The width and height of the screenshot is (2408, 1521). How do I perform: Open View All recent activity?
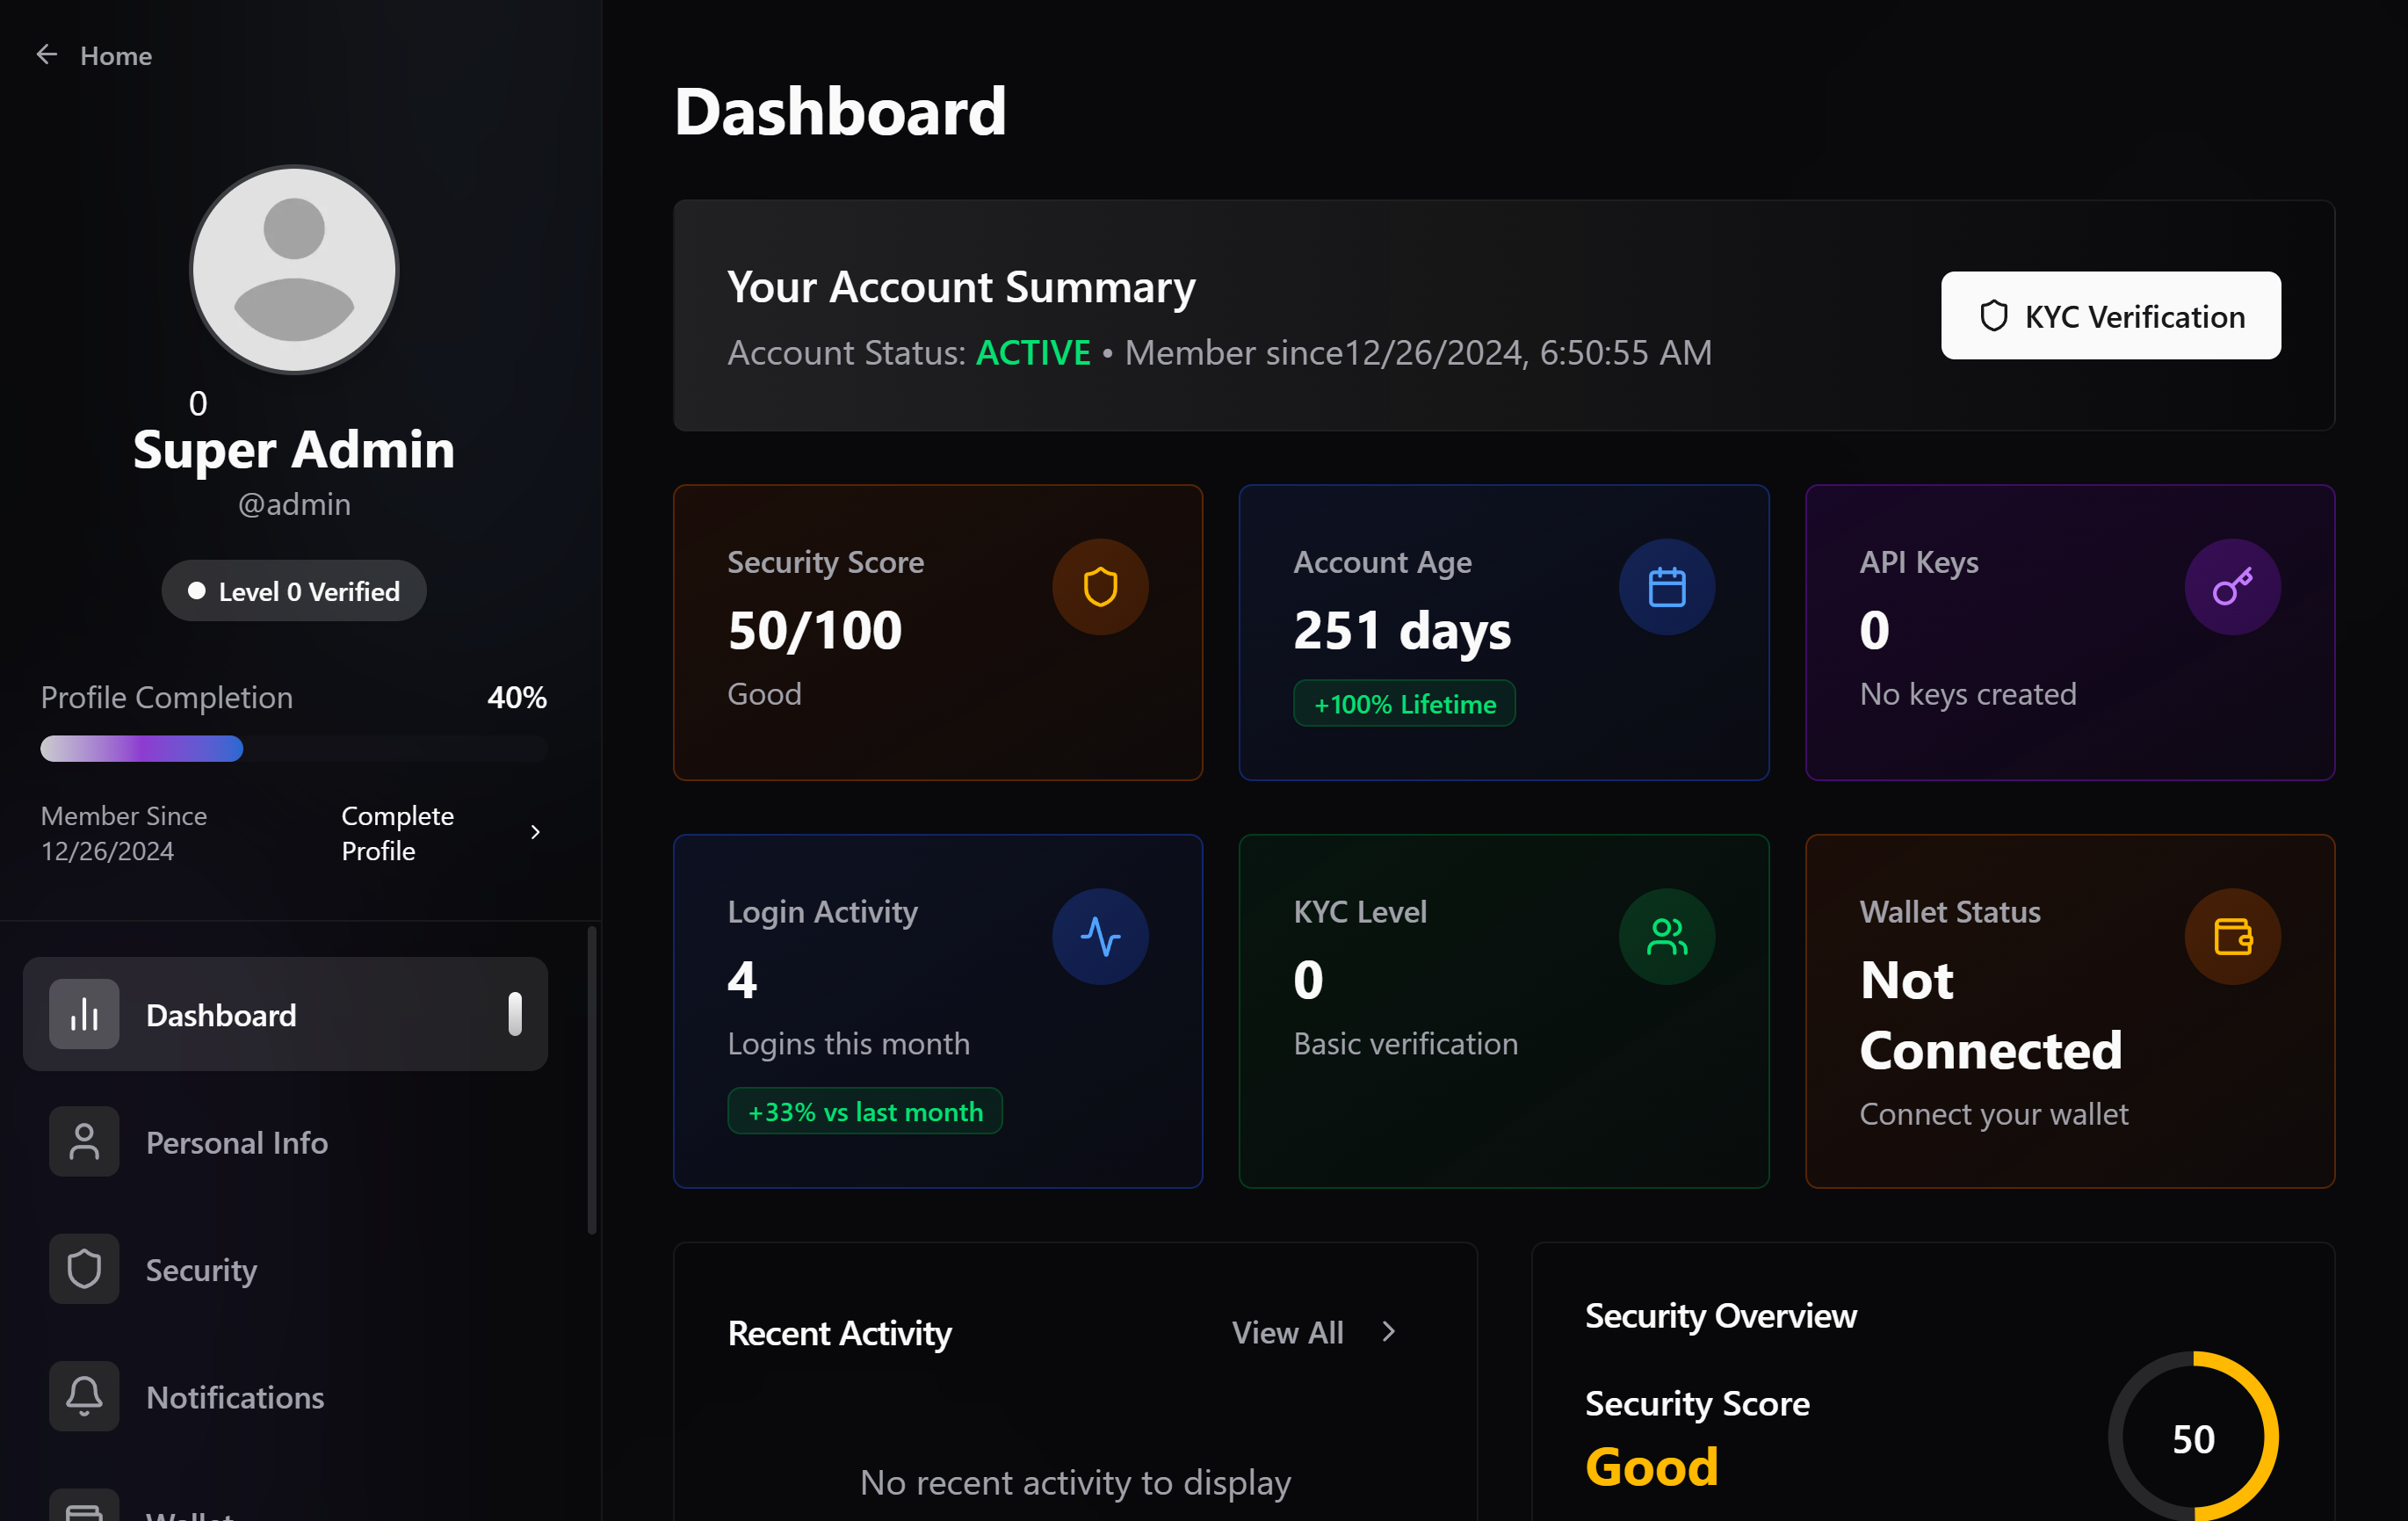[1312, 1332]
